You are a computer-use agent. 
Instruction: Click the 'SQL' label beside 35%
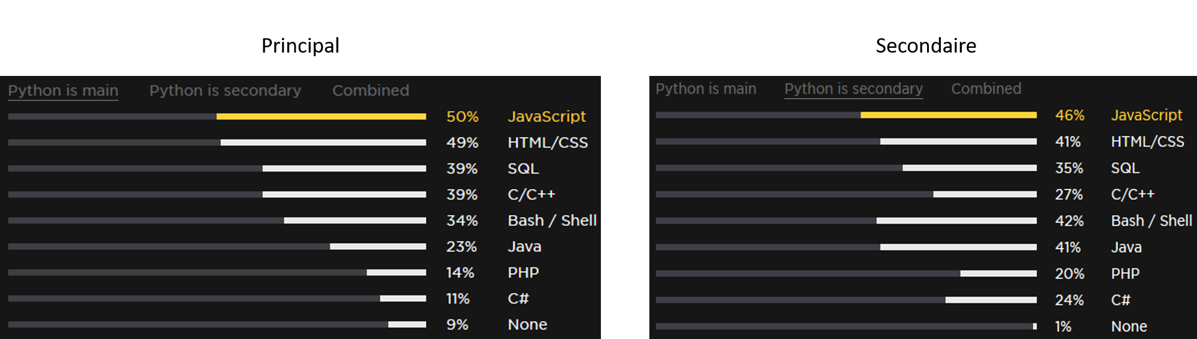coord(1125,168)
